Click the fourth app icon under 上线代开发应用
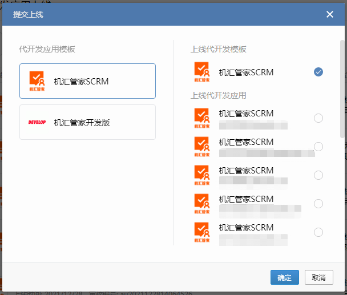Screen dimensions: 347x295 click(x=202, y=204)
